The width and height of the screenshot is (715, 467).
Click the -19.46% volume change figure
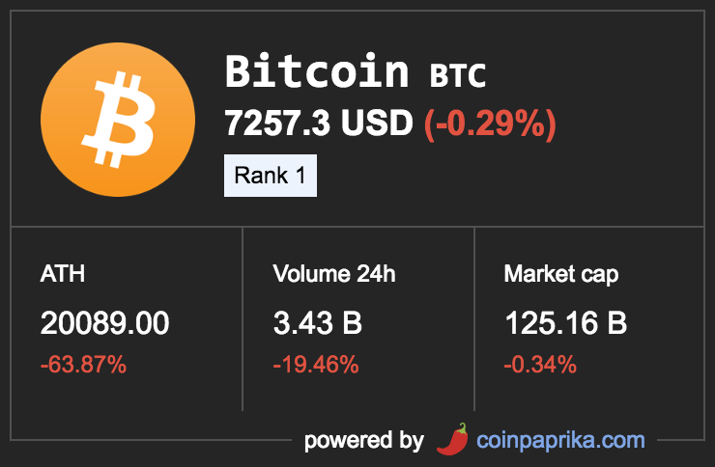316,365
